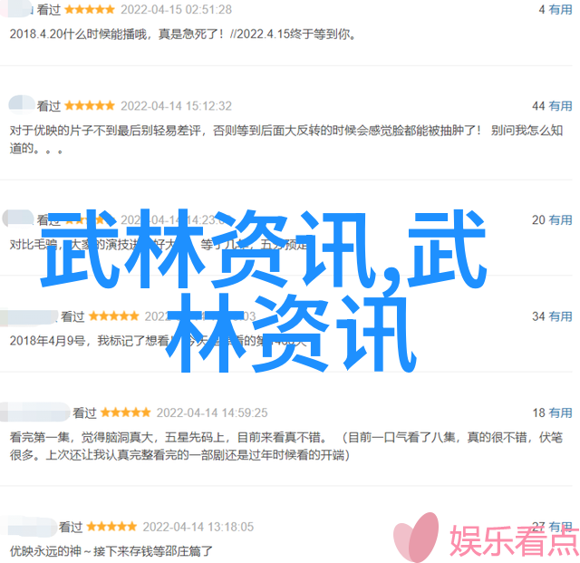Click the five-star rating on the 02:51:28 review
580x563 pixels.
(90, 10)
